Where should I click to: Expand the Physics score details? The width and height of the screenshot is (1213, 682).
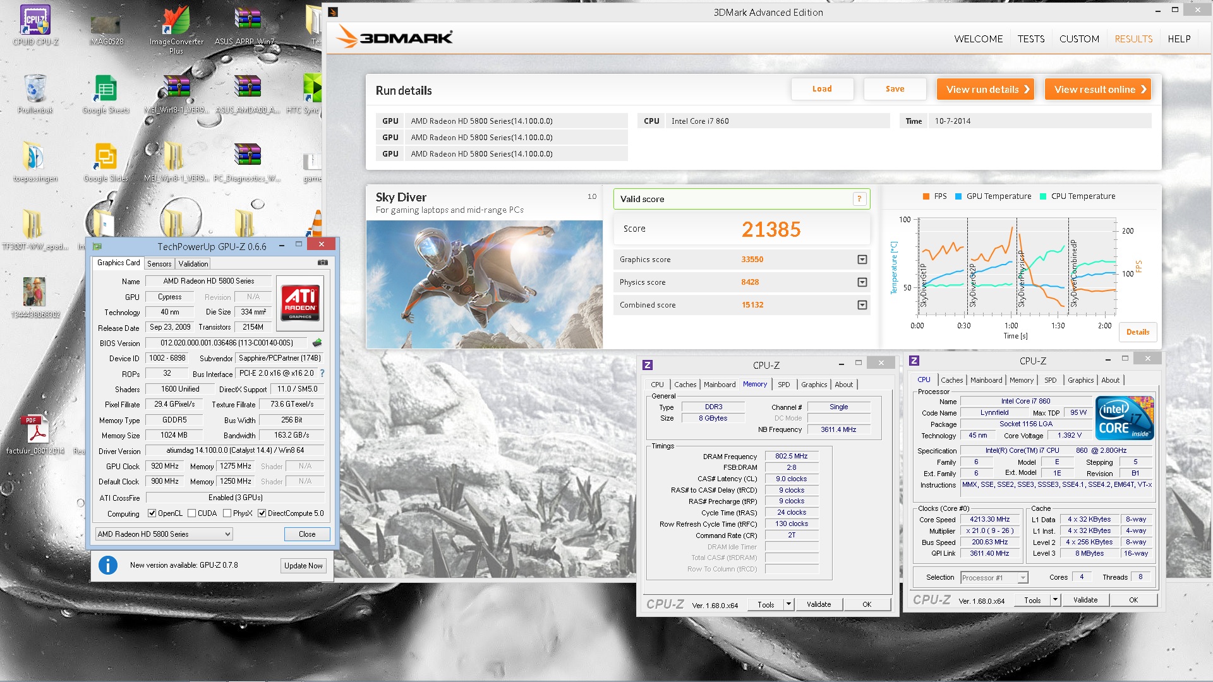pos(862,282)
